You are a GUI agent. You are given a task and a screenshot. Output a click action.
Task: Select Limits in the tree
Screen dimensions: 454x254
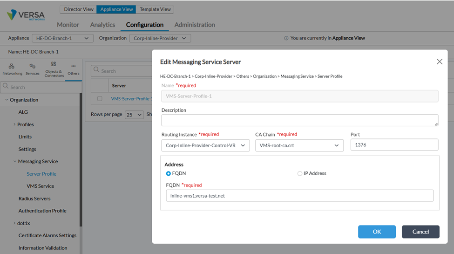[x=25, y=137]
